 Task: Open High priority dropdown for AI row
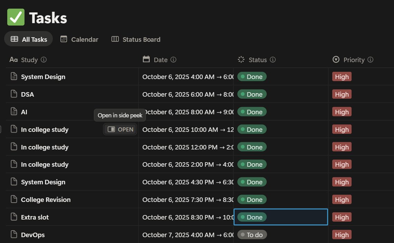click(342, 112)
